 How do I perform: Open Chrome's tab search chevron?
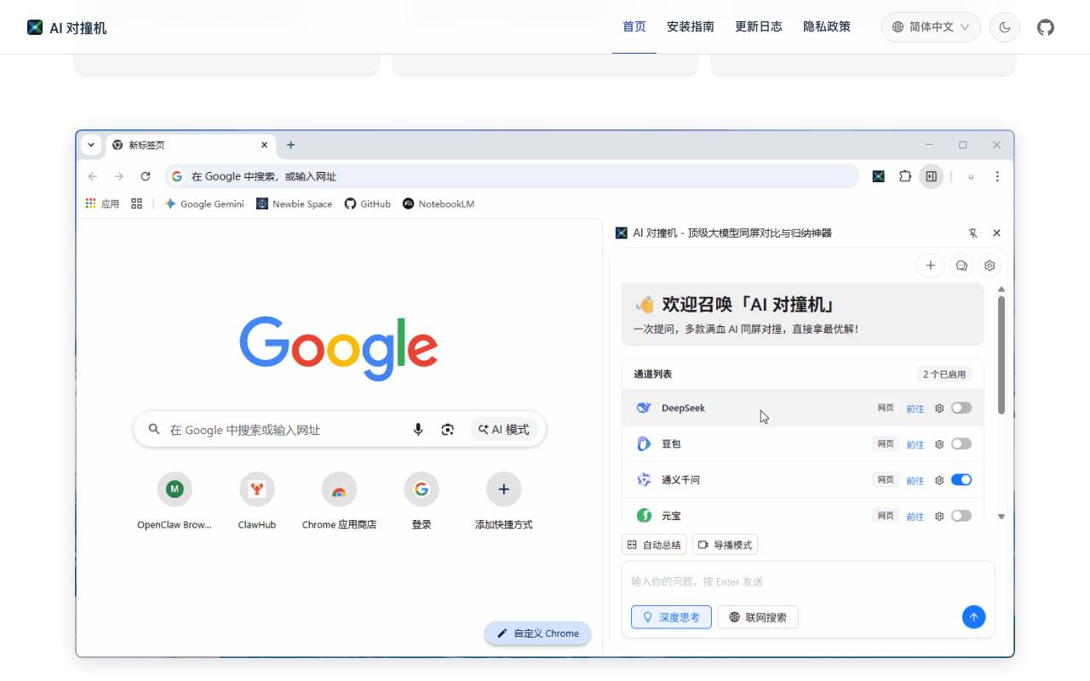tap(91, 145)
